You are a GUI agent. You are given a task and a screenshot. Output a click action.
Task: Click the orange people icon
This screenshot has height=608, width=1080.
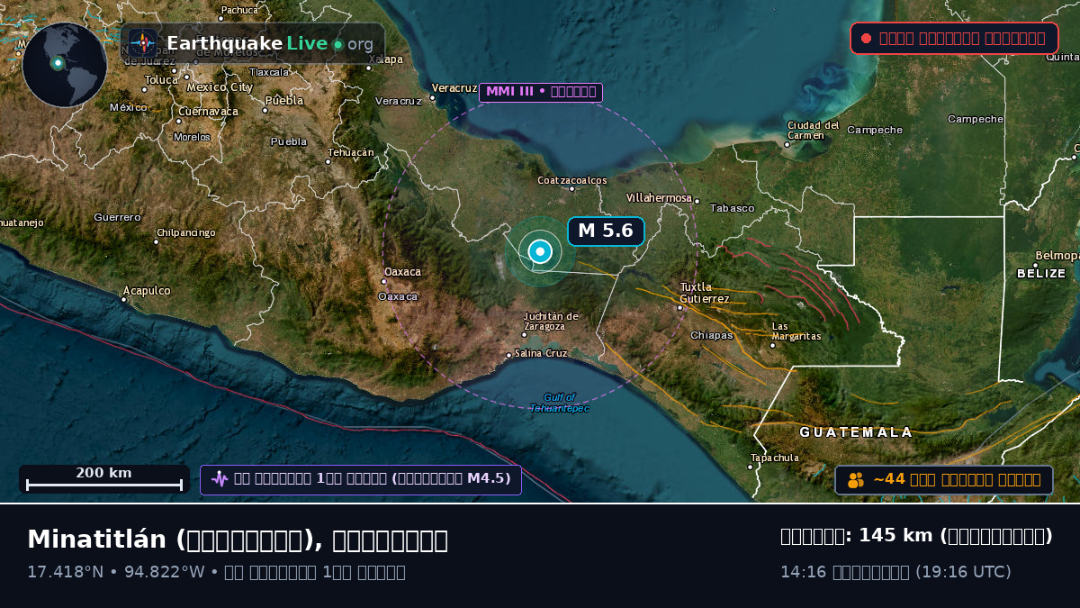click(x=855, y=479)
